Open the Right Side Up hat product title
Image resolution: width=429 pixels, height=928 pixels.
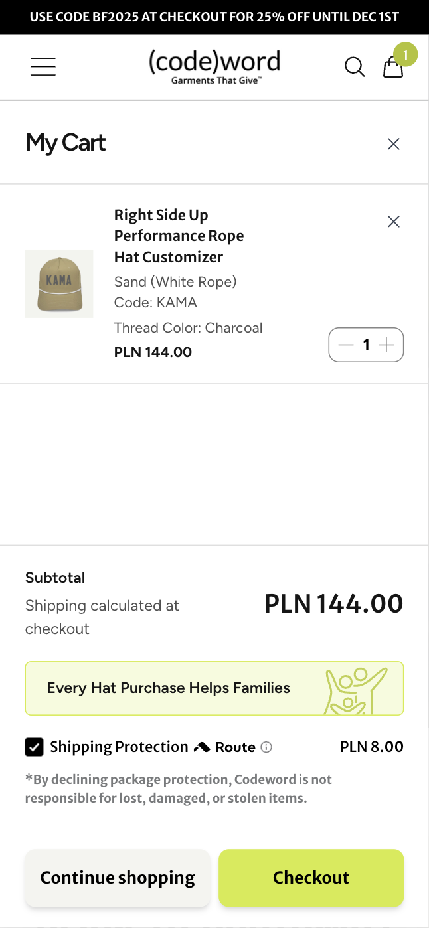tap(179, 236)
